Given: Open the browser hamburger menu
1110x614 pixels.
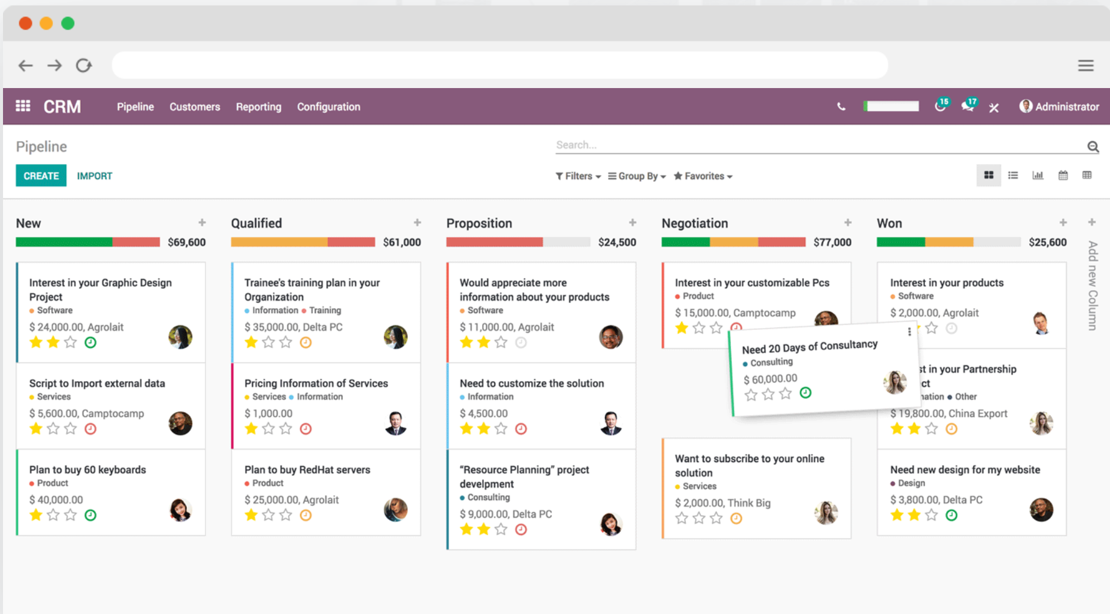Looking at the screenshot, I should coord(1086,65).
